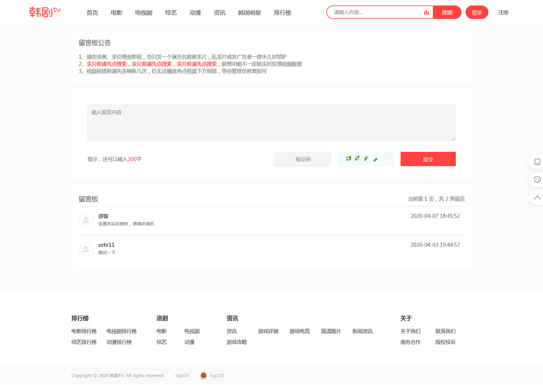Click the message text 测试一下
The width and height of the screenshot is (543, 385).
(x=107, y=253)
